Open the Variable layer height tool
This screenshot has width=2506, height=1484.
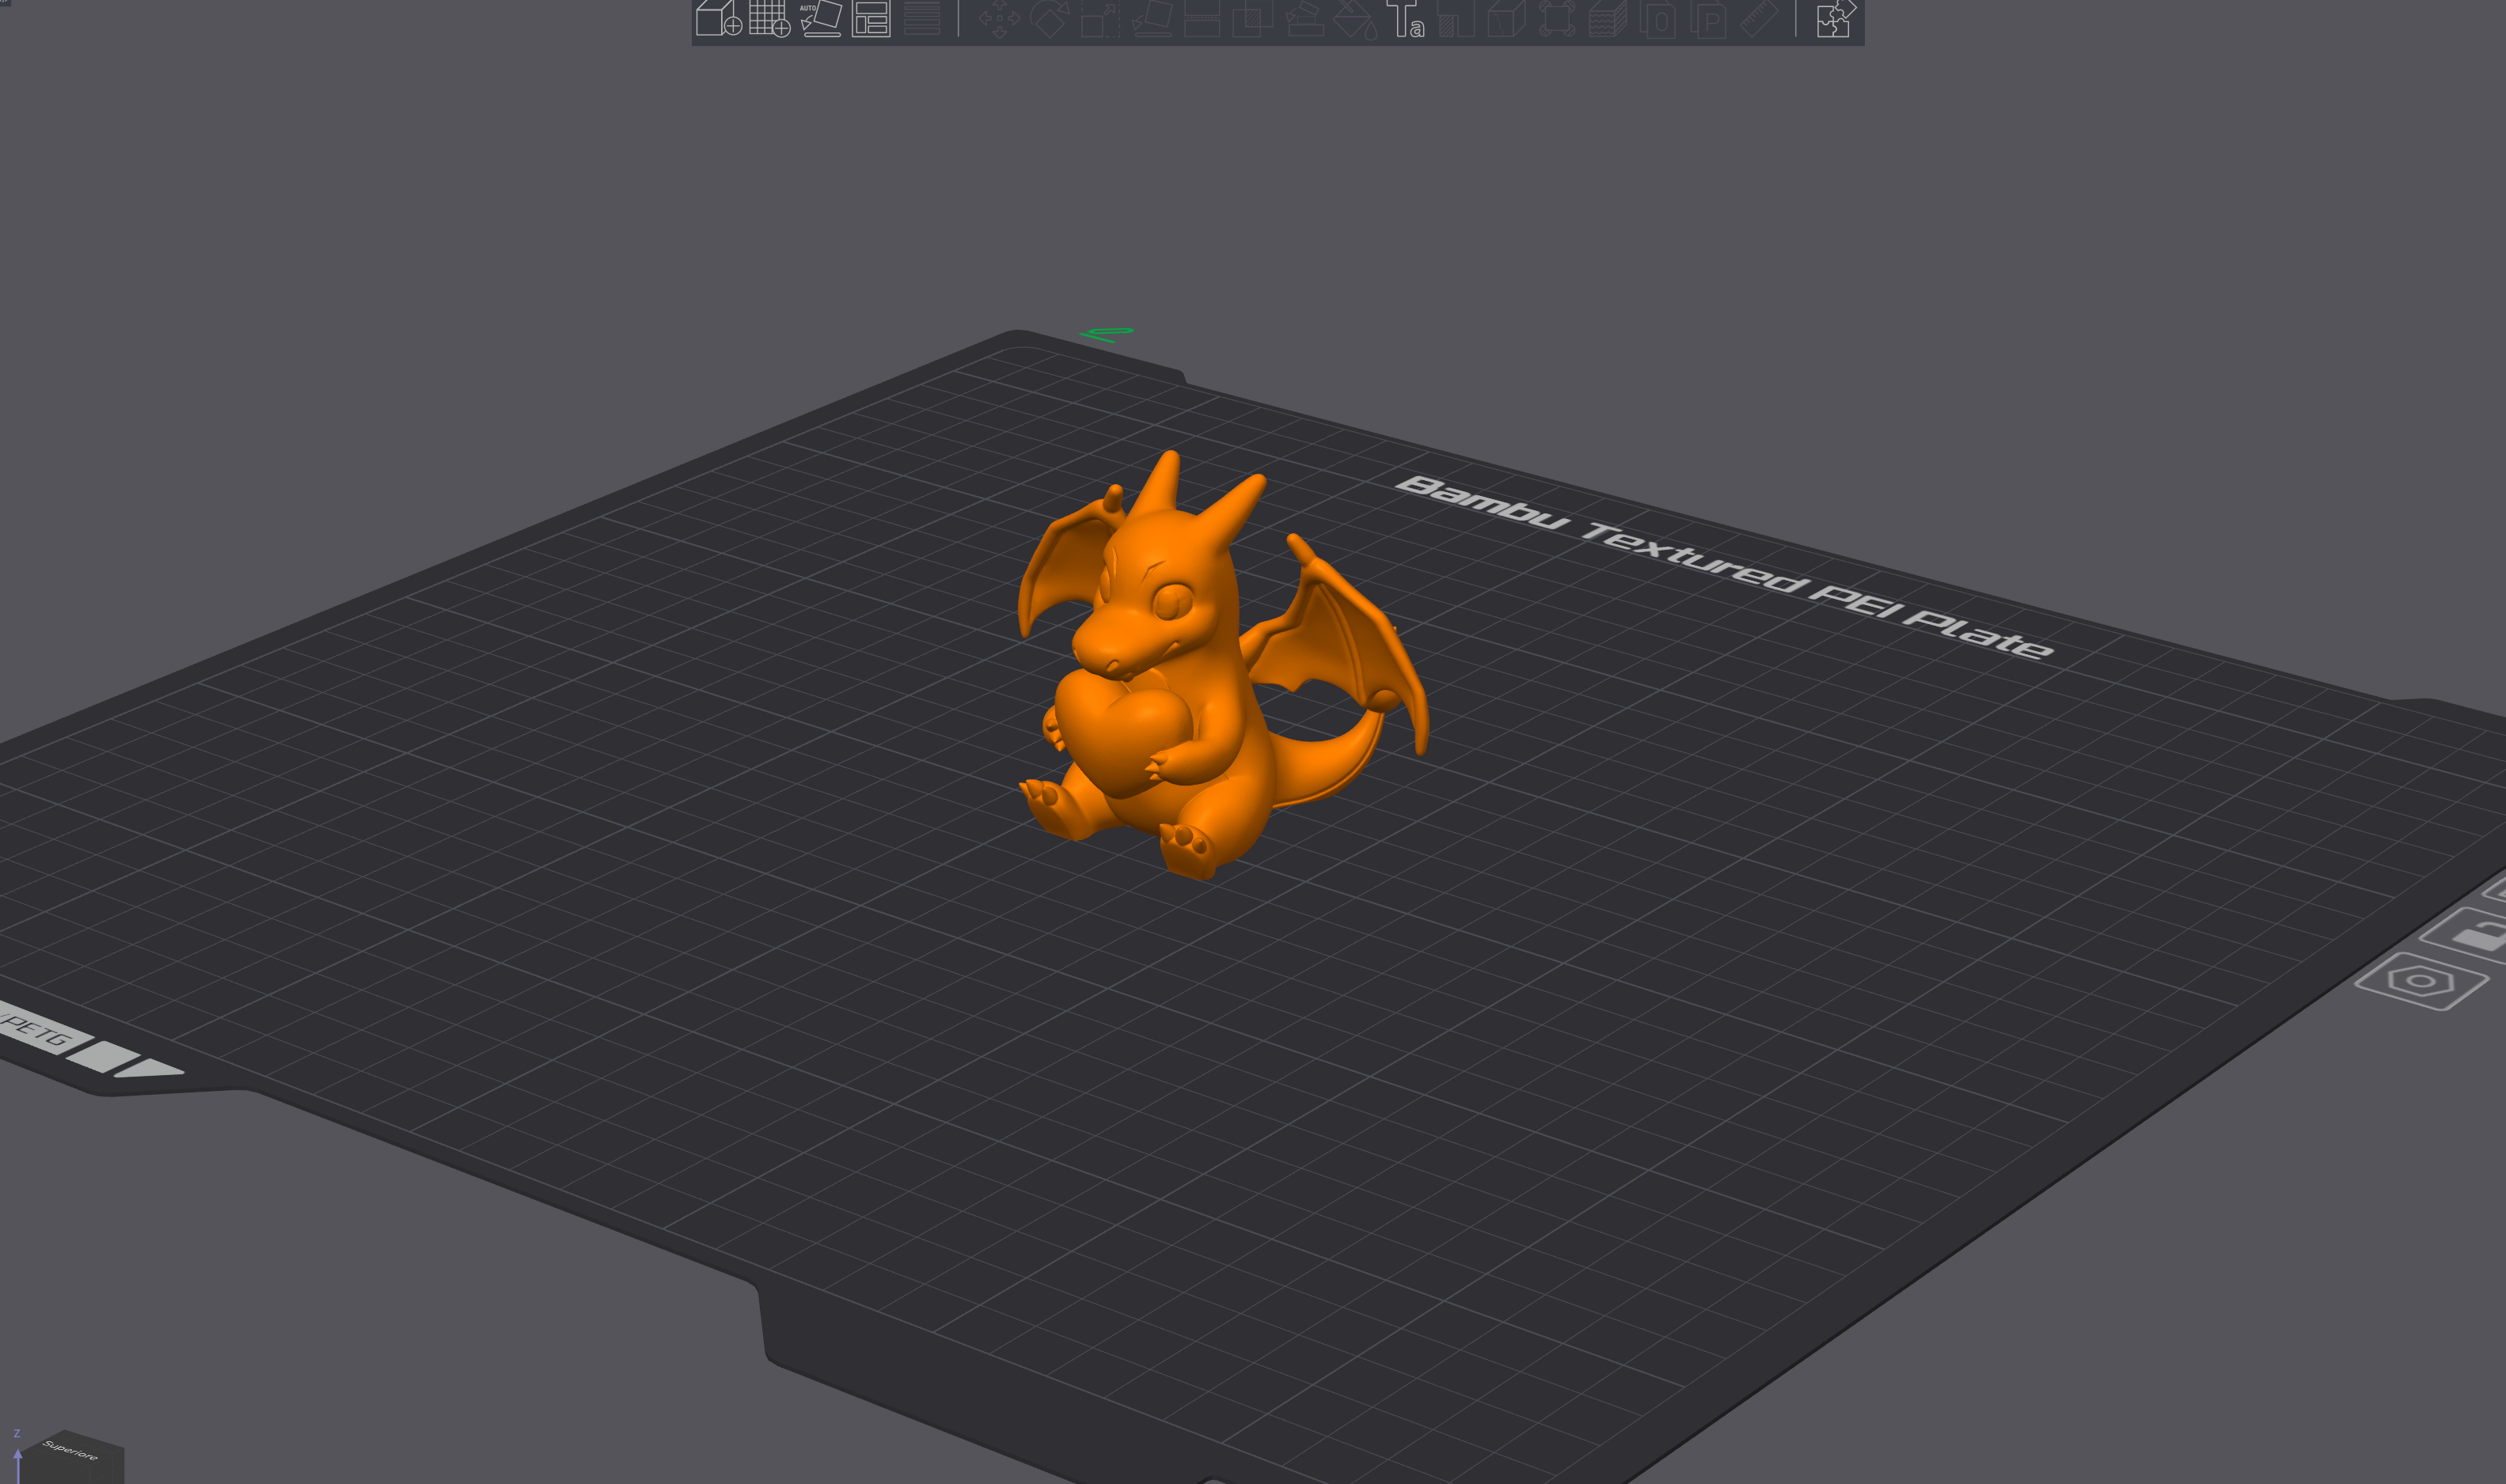[x=921, y=18]
